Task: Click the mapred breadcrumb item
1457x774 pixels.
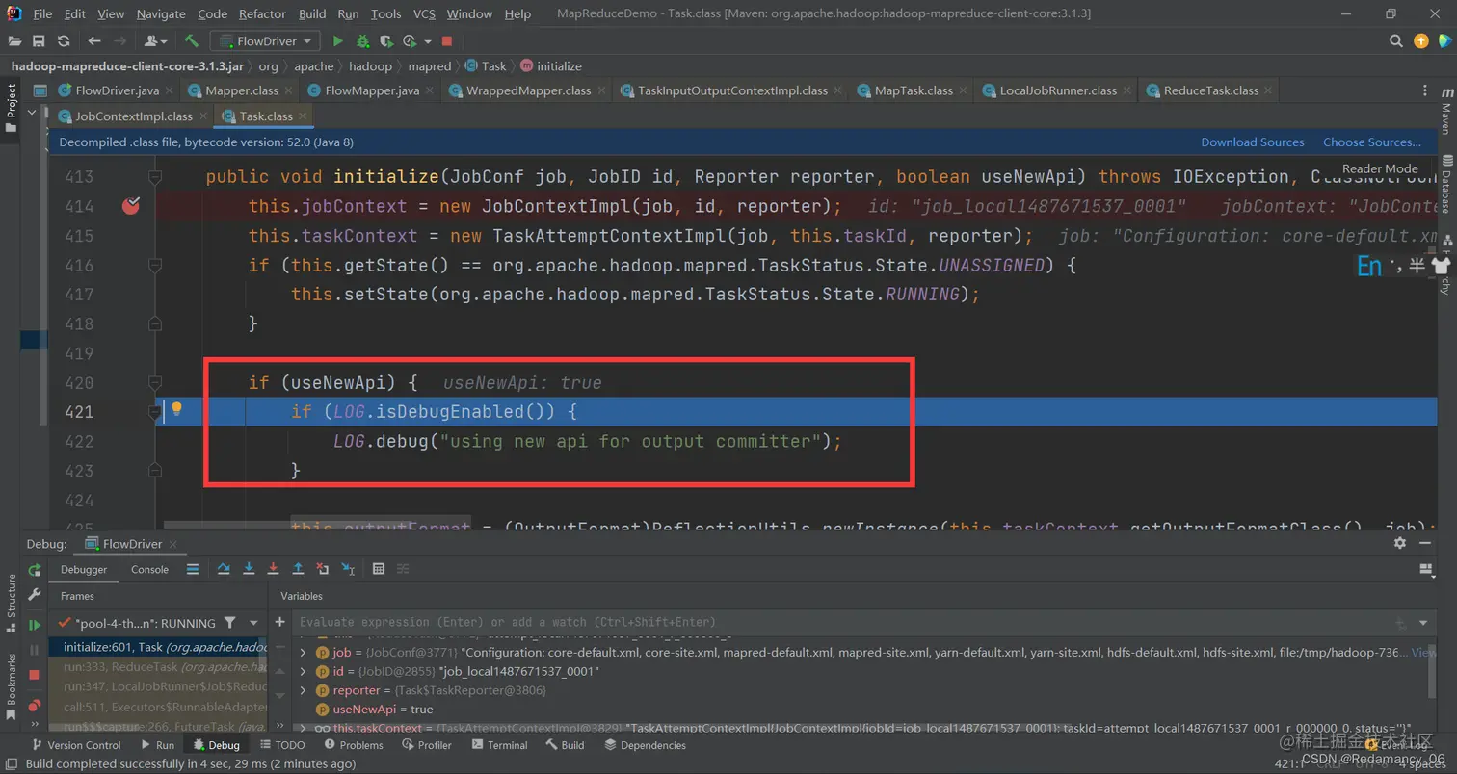Action: pyautogui.click(x=429, y=66)
